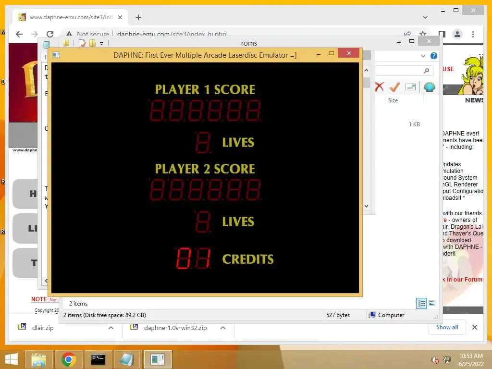This screenshot has width=492, height=369.
Task: Bookmark this page with the star icon
Action: pyautogui.click(x=423, y=34)
